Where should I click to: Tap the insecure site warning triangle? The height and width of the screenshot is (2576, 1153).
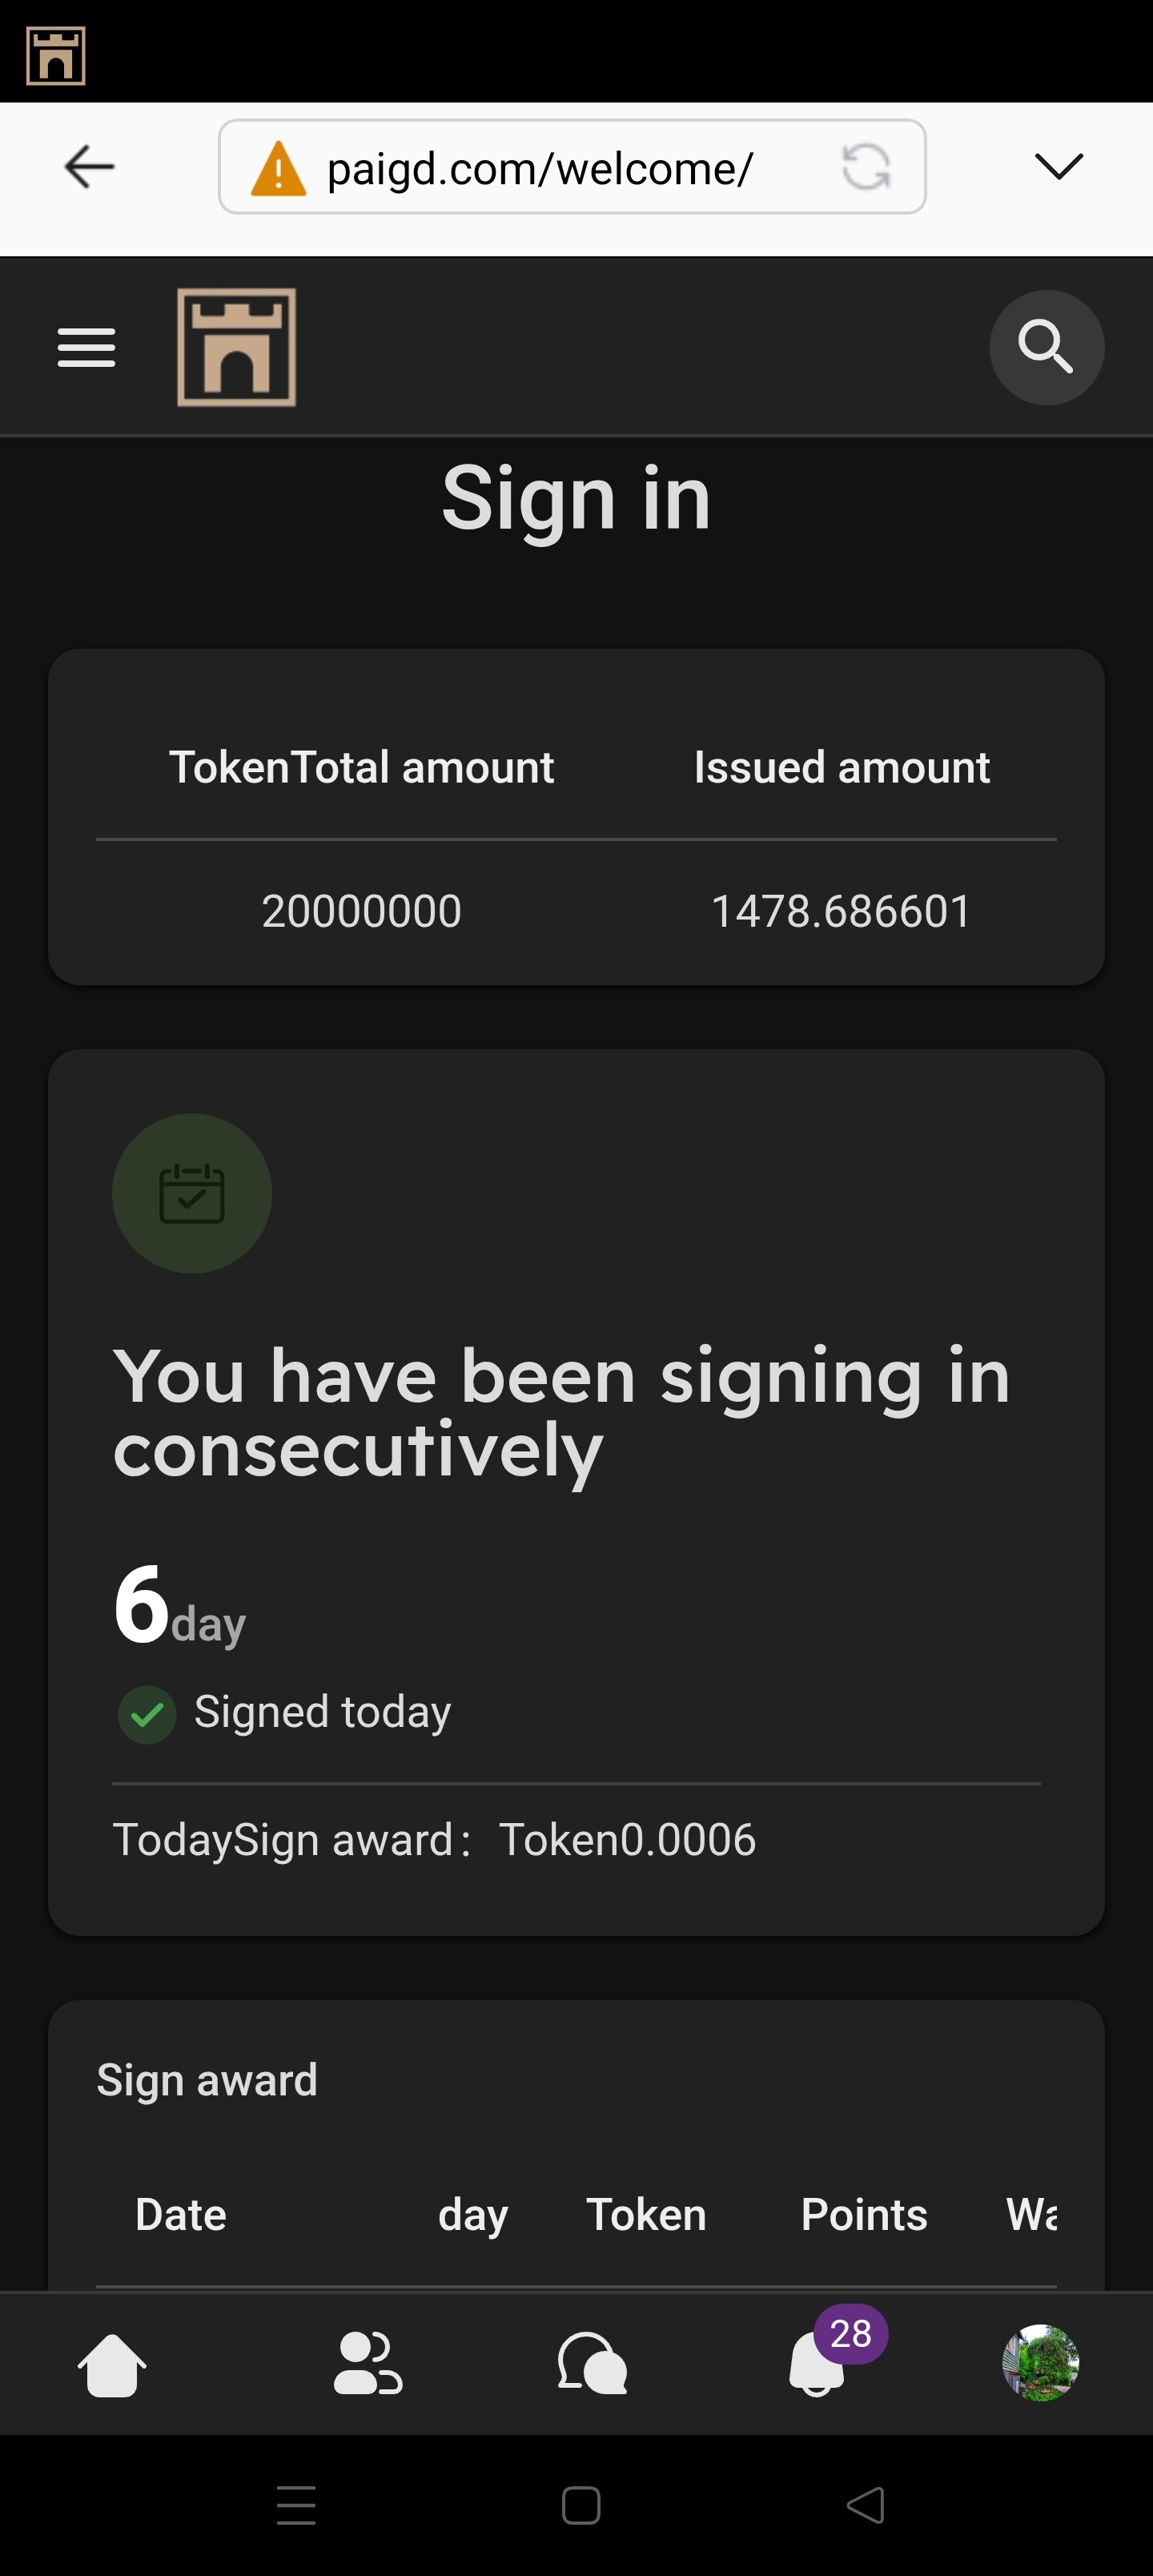(278, 168)
